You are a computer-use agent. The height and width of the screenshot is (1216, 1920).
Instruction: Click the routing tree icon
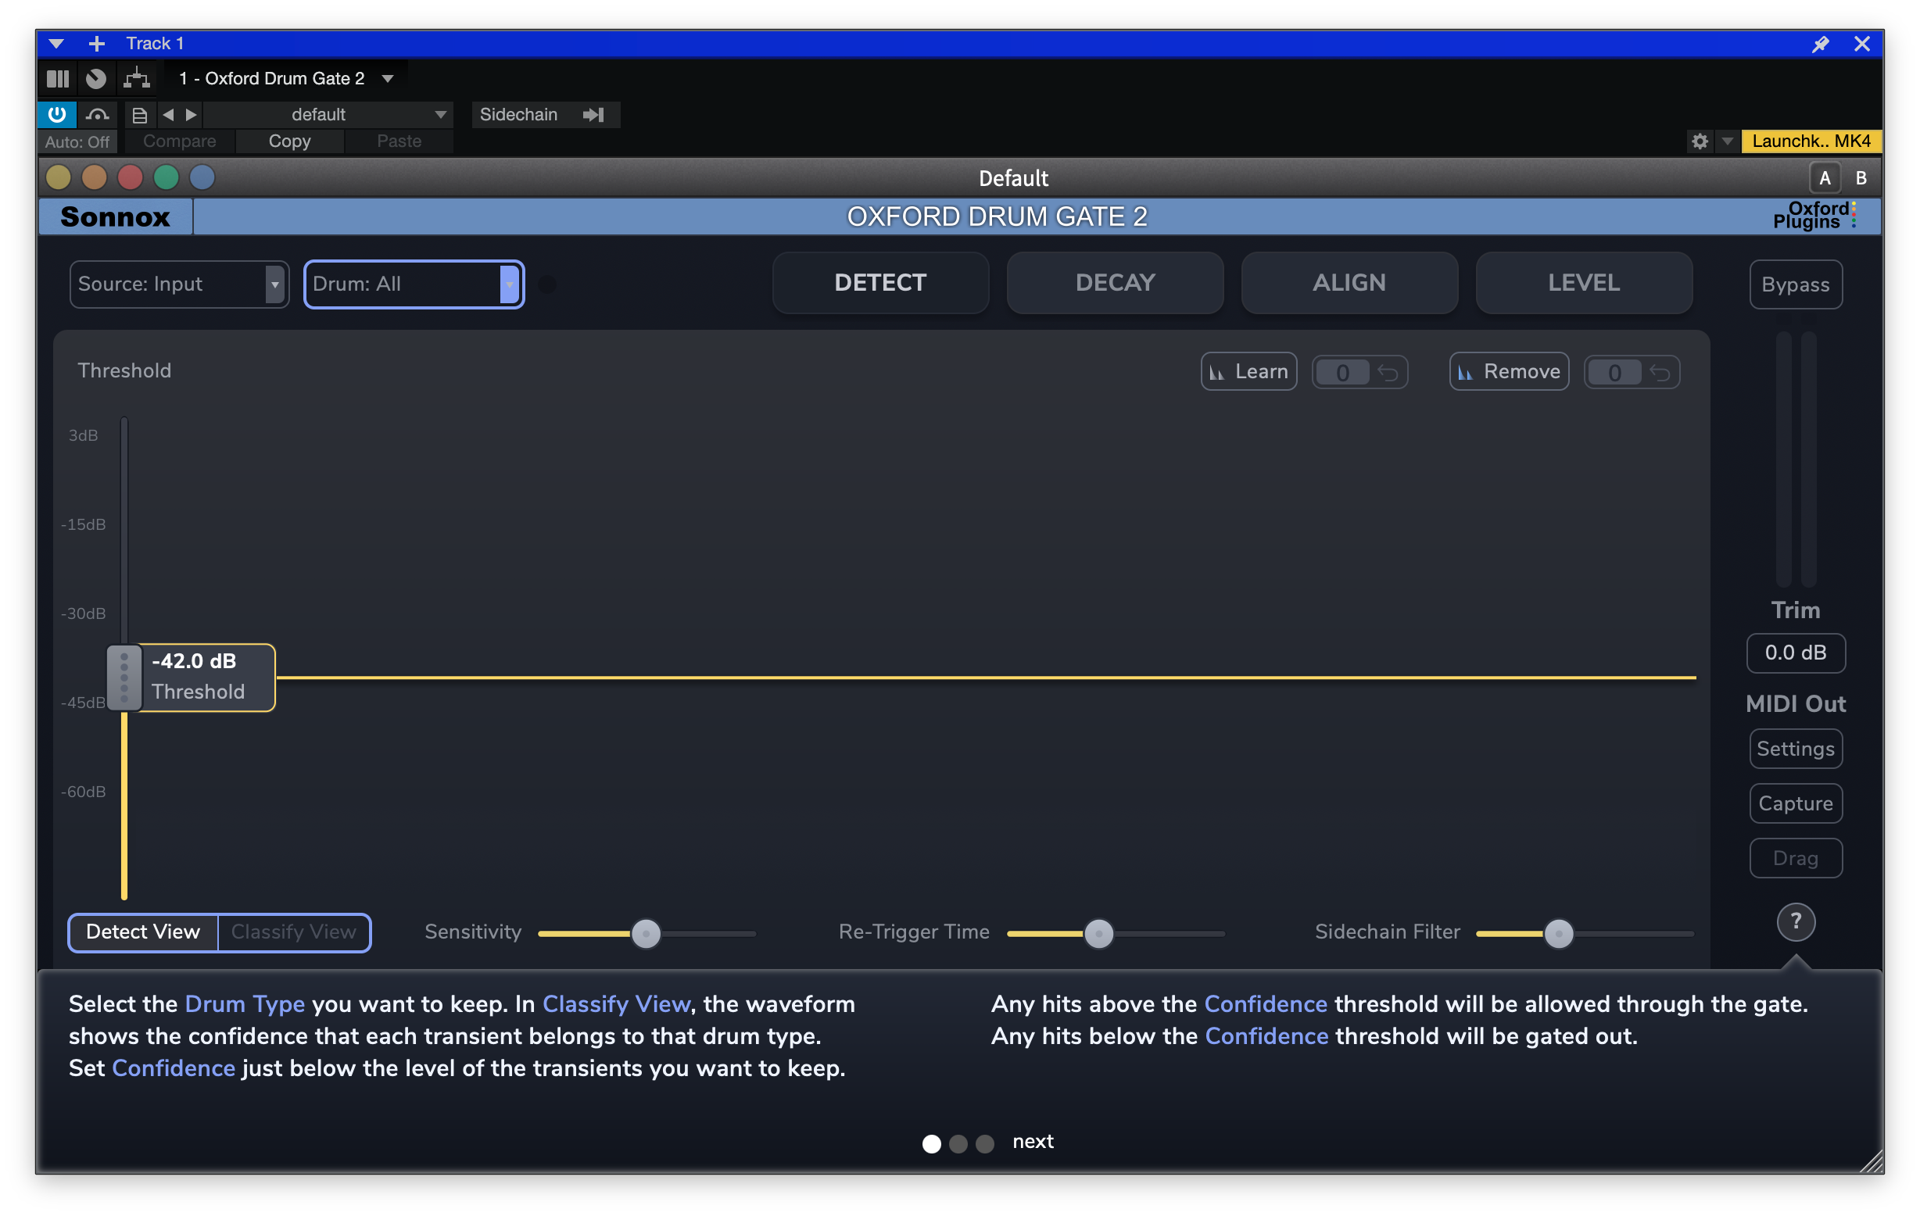click(x=136, y=78)
